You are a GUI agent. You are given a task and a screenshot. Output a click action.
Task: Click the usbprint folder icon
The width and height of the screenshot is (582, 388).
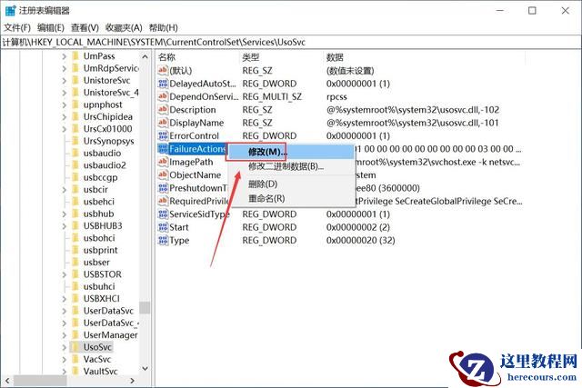point(75,250)
